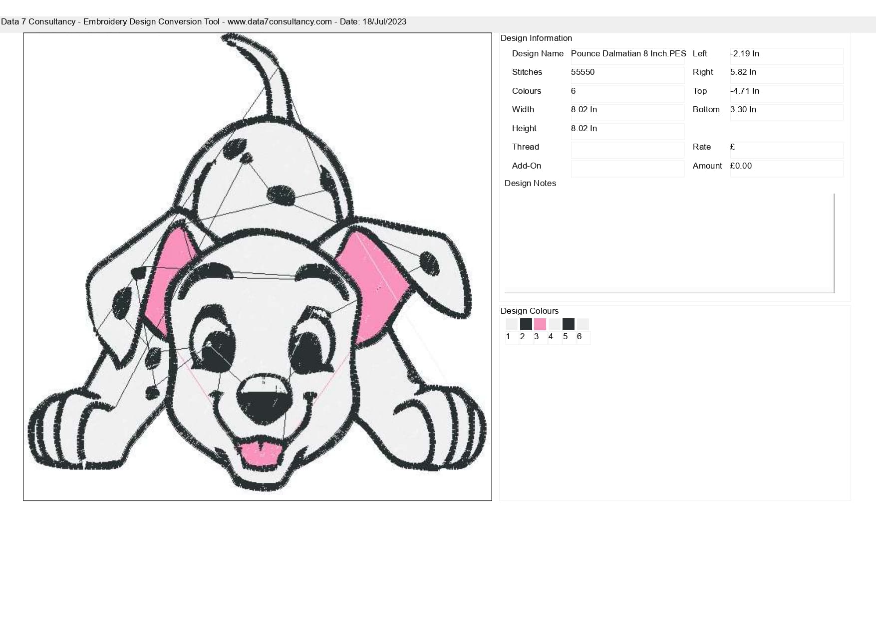This screenshot has height=619, width=876.
Task: Click the Dalmatian embroidery design preview
Action: (x=258, y=267)
